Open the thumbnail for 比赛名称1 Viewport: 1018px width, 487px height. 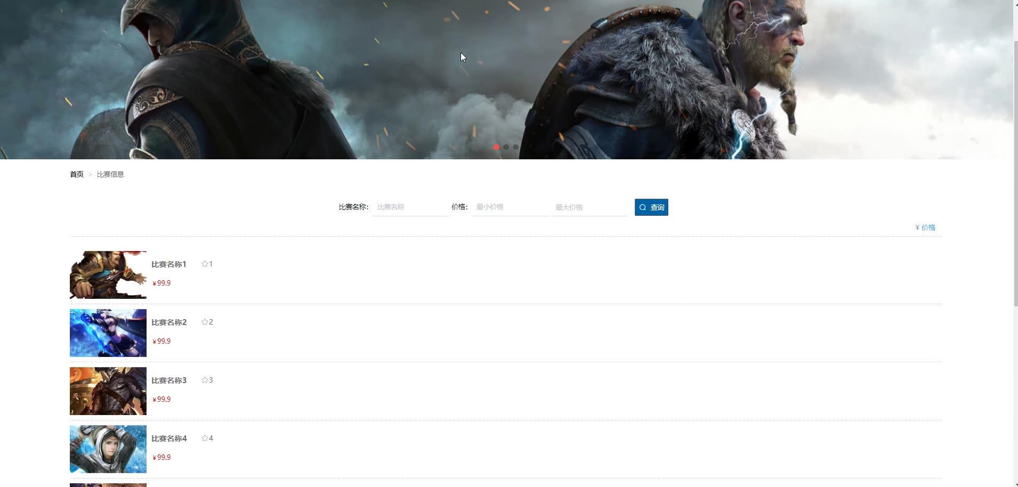108,275
